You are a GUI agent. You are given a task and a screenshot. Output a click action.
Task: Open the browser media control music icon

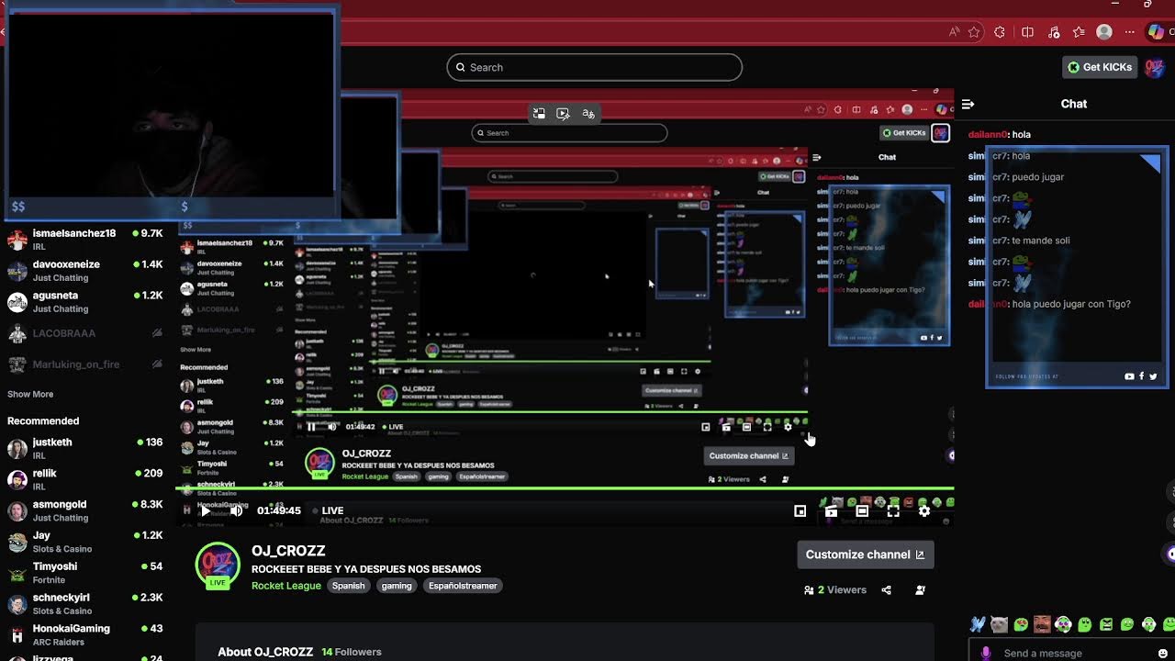[x=1053, y=32]
